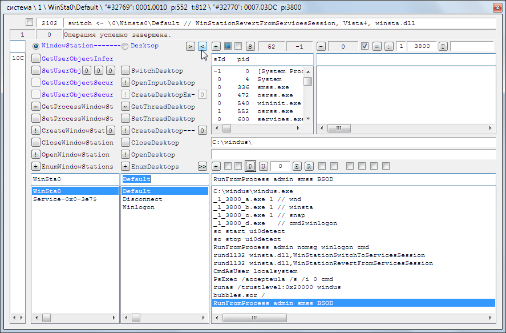Click '+' button next to EnumWindowStations
This screenshot has height=333, width=506.
click(x=36, y=166)
